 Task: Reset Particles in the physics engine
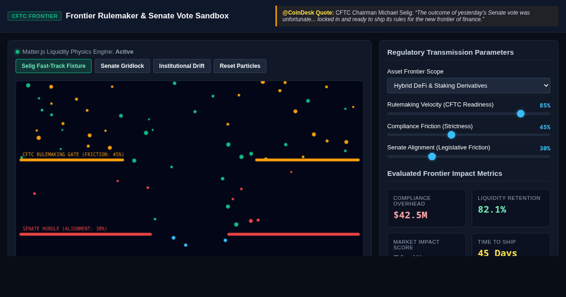click(240, 66)
